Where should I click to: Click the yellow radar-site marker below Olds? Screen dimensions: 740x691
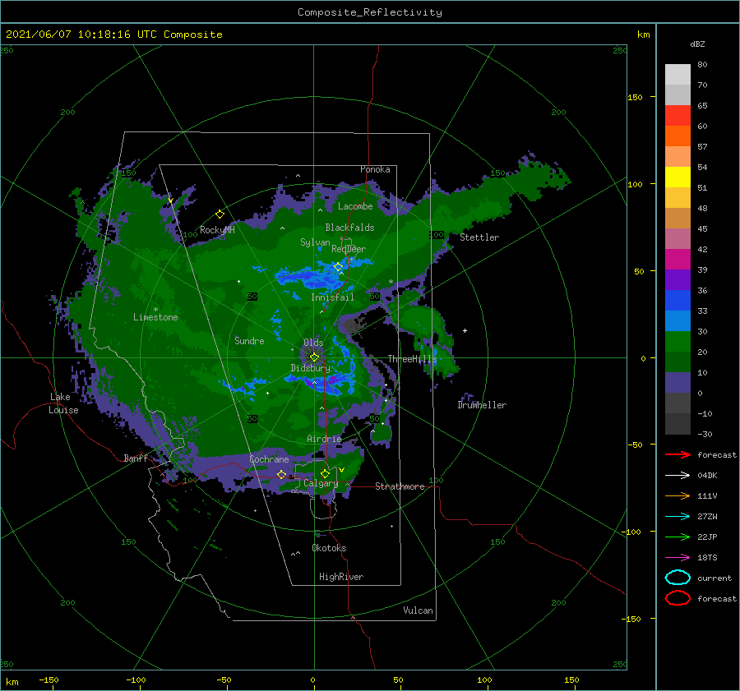point(314,357)
